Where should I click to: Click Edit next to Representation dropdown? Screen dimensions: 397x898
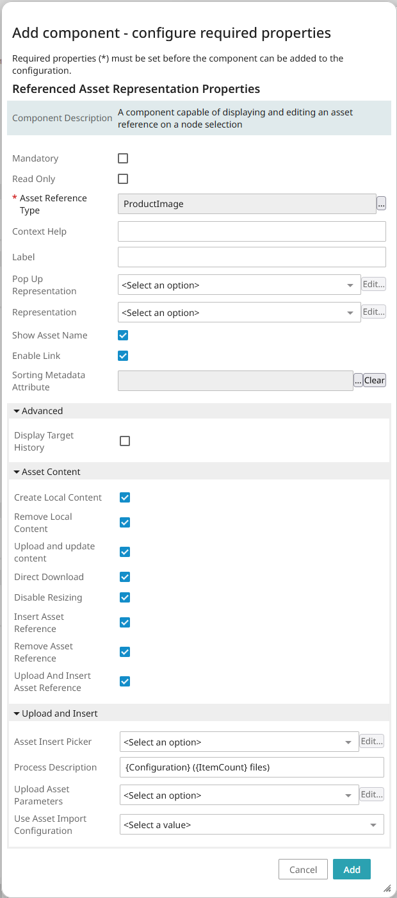tap(374, 312)
